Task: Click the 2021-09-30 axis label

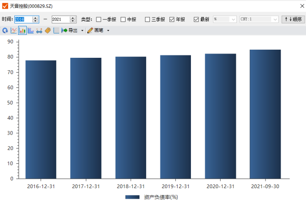Action: tap(265, 186)
